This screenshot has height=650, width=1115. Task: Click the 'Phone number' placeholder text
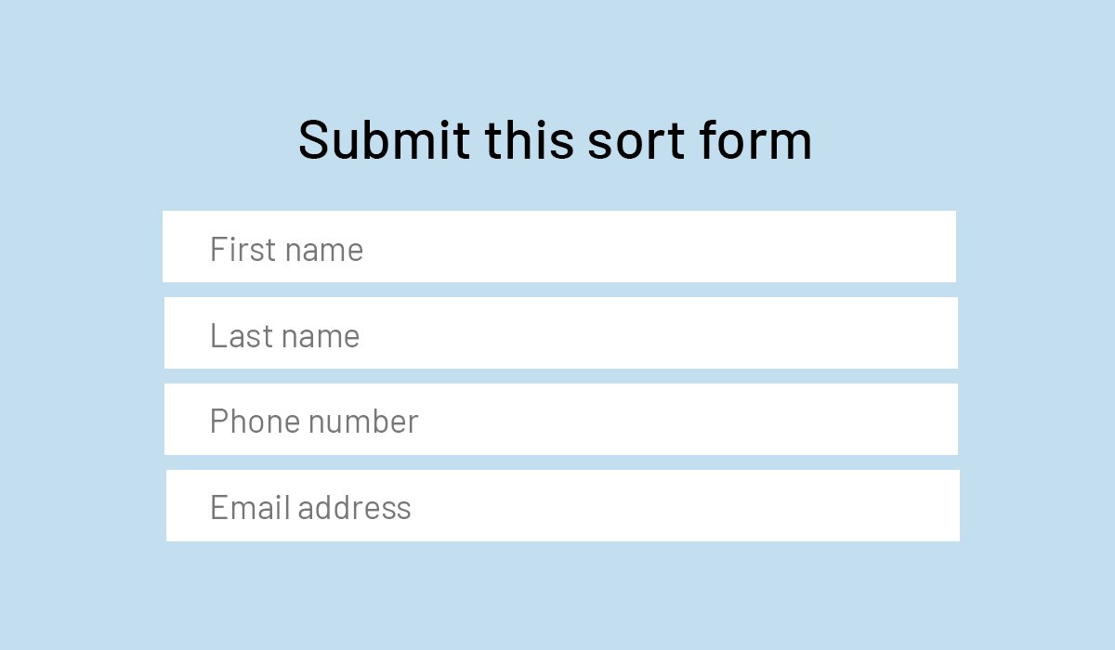pyautogui.click(x=314, y=422)
